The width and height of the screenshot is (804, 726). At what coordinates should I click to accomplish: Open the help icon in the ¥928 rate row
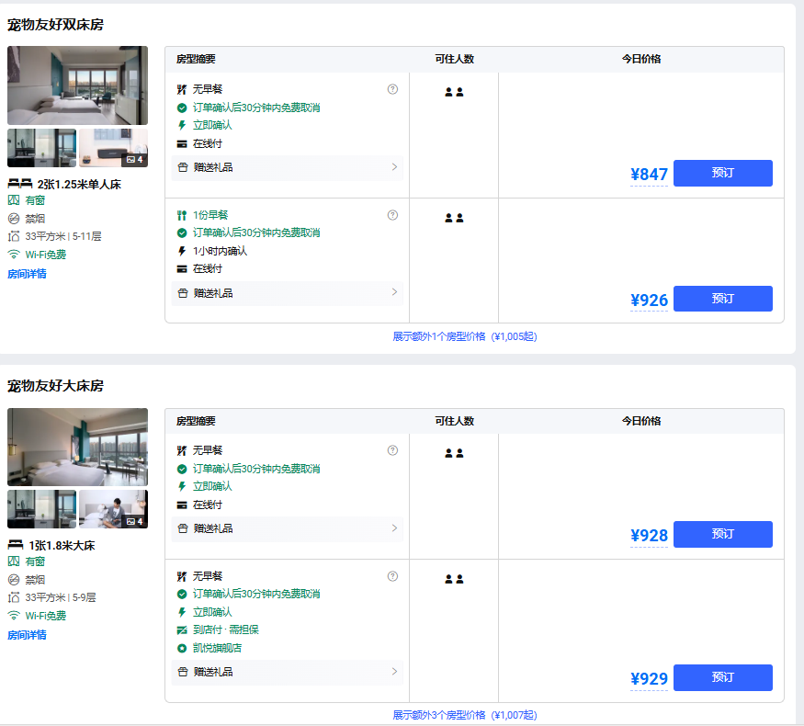[x=392, y=450]
